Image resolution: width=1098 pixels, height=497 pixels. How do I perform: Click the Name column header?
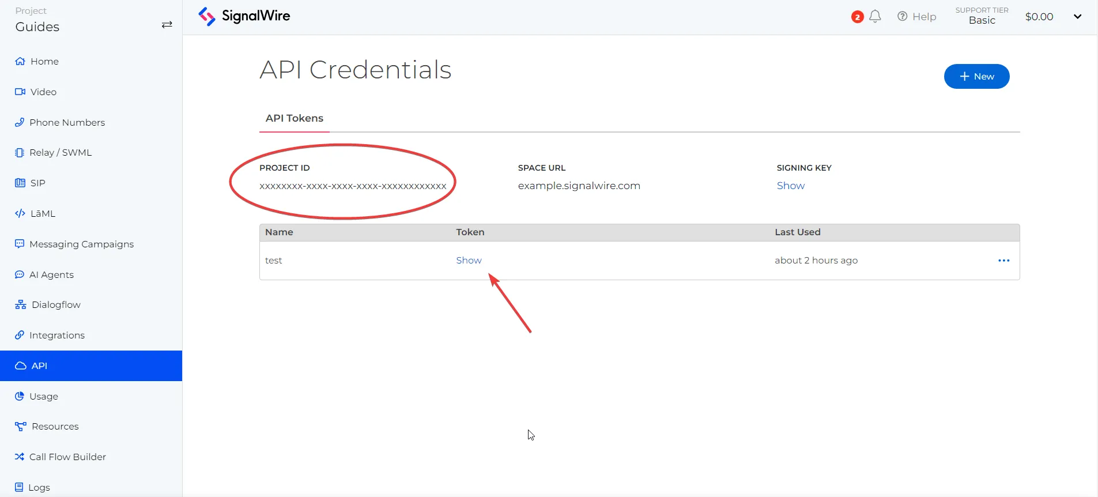point(279,232)
